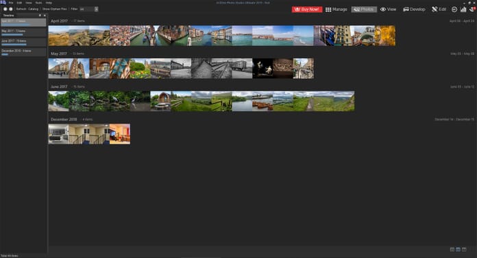Select June 2017 in the Timeline
477x258 pixels.
point(23,42)
